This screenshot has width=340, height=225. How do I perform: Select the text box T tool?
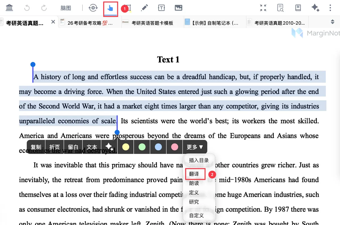(x=161, y=8)
